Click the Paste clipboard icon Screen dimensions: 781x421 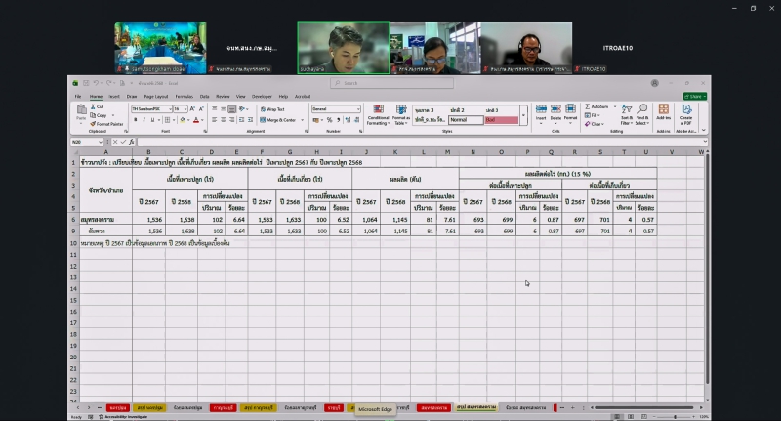point(82,114)
